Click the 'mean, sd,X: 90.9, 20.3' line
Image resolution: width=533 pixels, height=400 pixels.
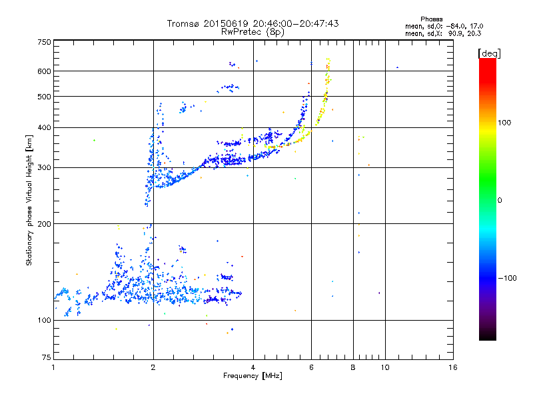pyautogui.click(x=443, y=33)
